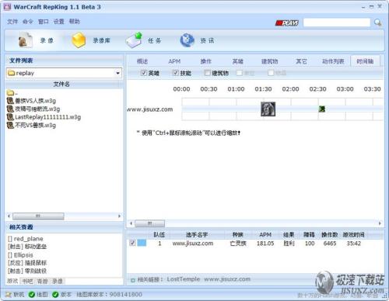Screen dimensions: 389x301
Task: Click the timeline horizontal scrollbar thumb
Action: 149,223
